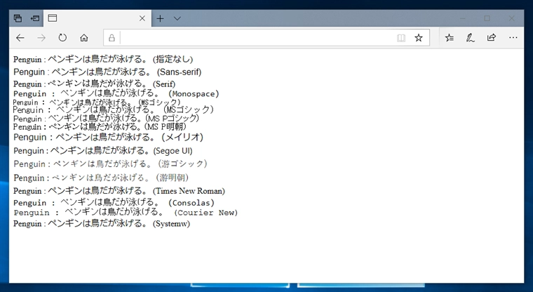533x292 pixels.
Task: Click the line ending with (指定なし)
Action: click(103, 59)
